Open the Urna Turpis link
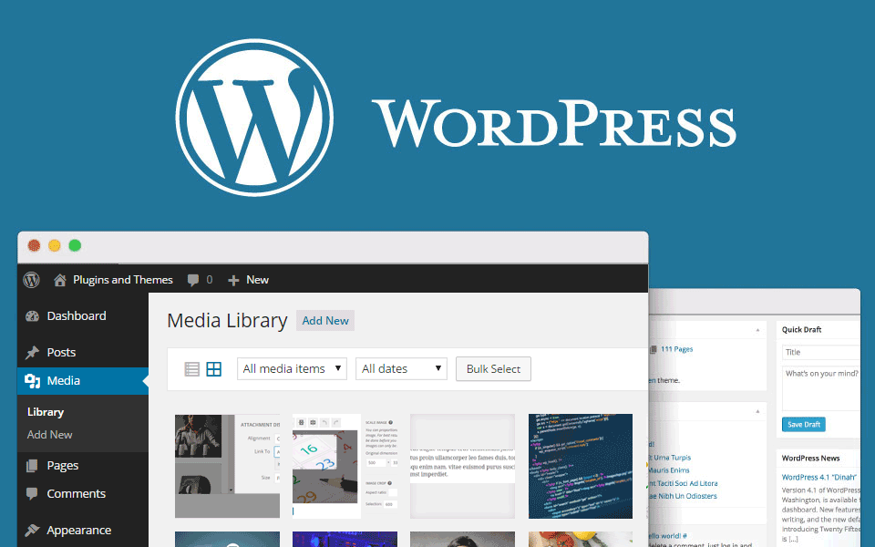The width and height of the screenshot is (875, 547). click(672, 458)
